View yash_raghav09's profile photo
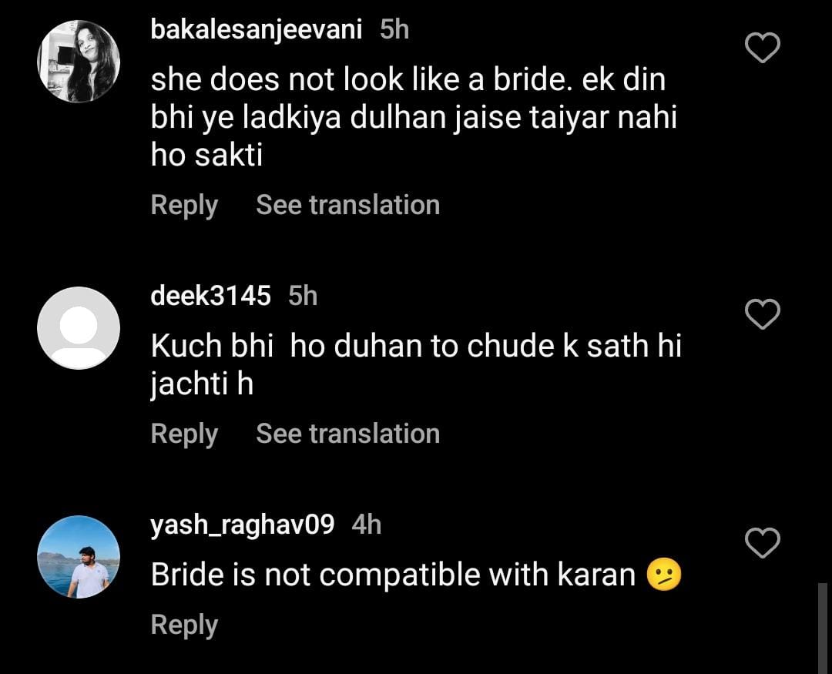832x674 pixels. 79,557
